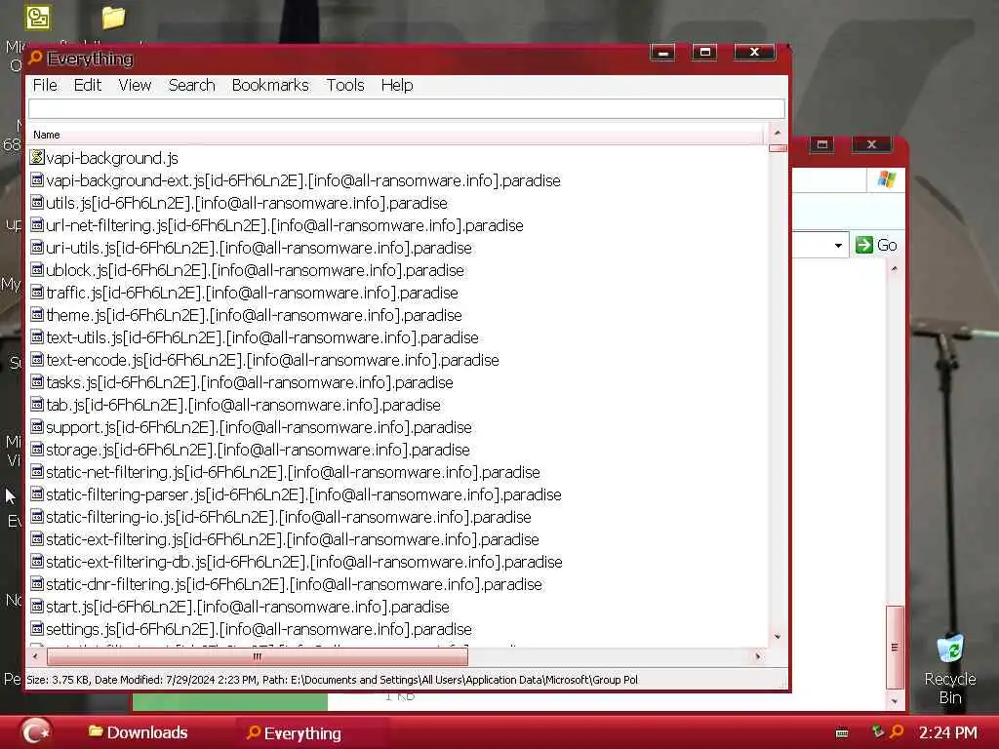Click the tab.js paradise file icon
The image size is (999, 749).
37,405
